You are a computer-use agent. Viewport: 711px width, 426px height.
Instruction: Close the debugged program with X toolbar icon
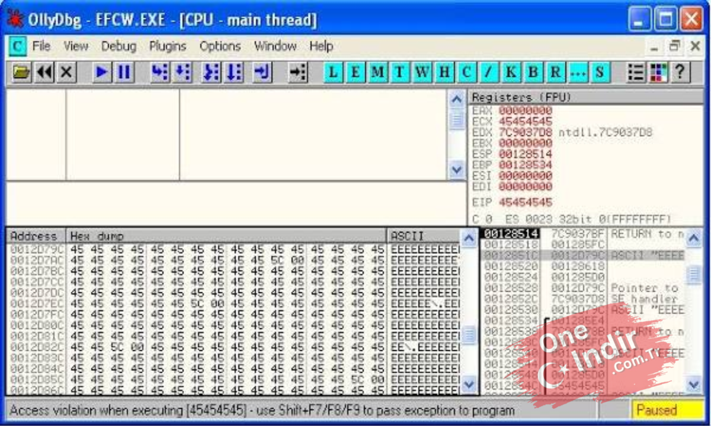[66, 72]
